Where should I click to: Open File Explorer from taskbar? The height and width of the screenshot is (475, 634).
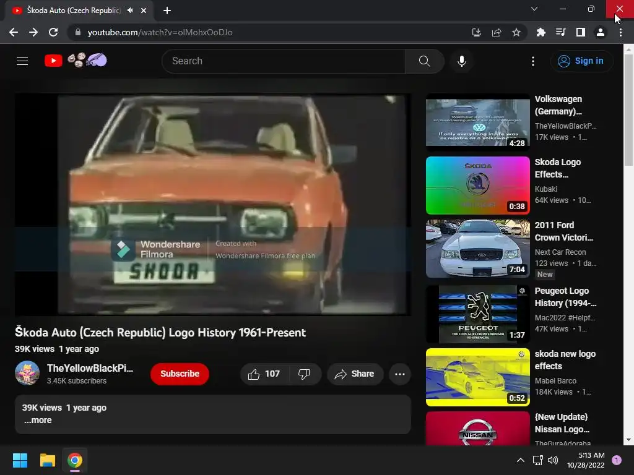point(47,460)
